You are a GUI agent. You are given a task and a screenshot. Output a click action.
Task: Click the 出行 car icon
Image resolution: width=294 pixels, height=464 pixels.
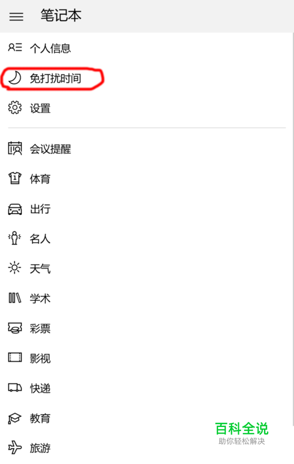(x=15, y=209)
